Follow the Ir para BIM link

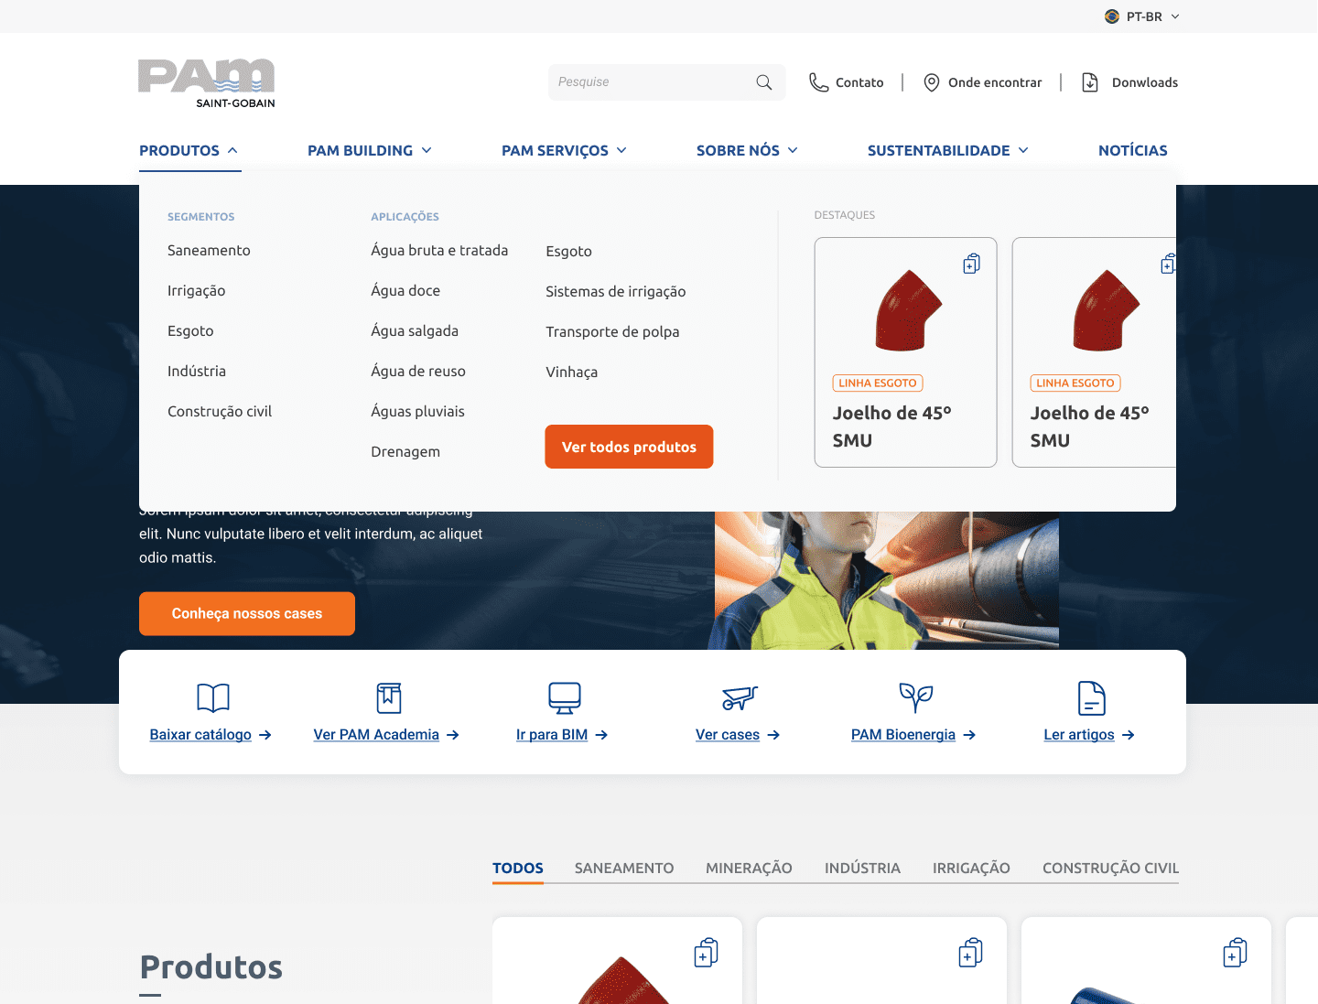562,734
